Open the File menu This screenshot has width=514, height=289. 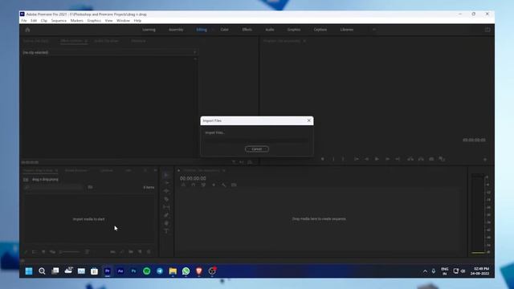[24, 21]
